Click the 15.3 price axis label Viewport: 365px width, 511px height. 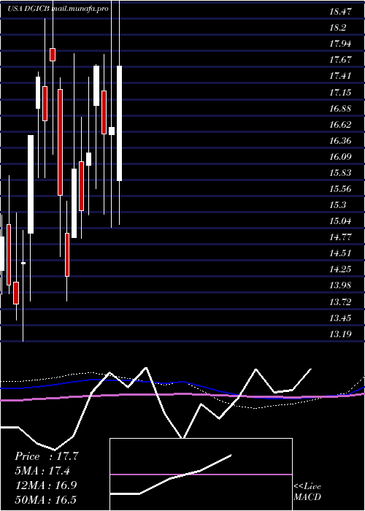337,205
